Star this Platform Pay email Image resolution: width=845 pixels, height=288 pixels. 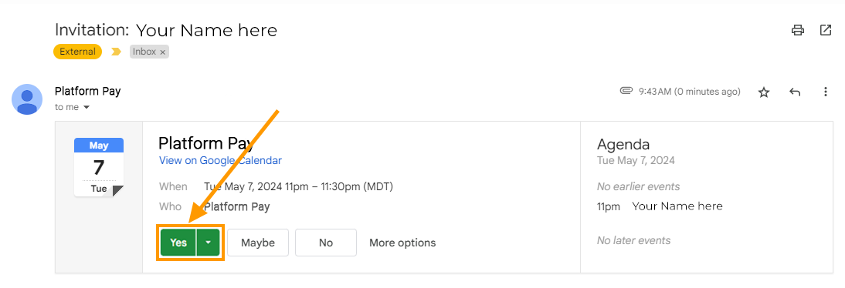(x=764, y=92)
